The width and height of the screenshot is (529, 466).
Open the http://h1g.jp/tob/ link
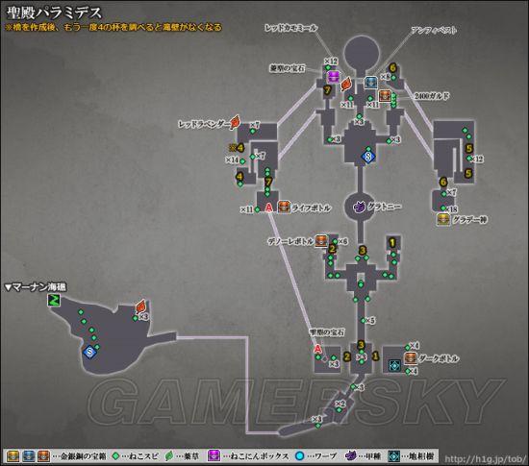pos(485,459)
